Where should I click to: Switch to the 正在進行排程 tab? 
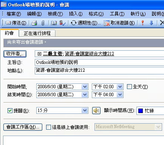point(37,33)
